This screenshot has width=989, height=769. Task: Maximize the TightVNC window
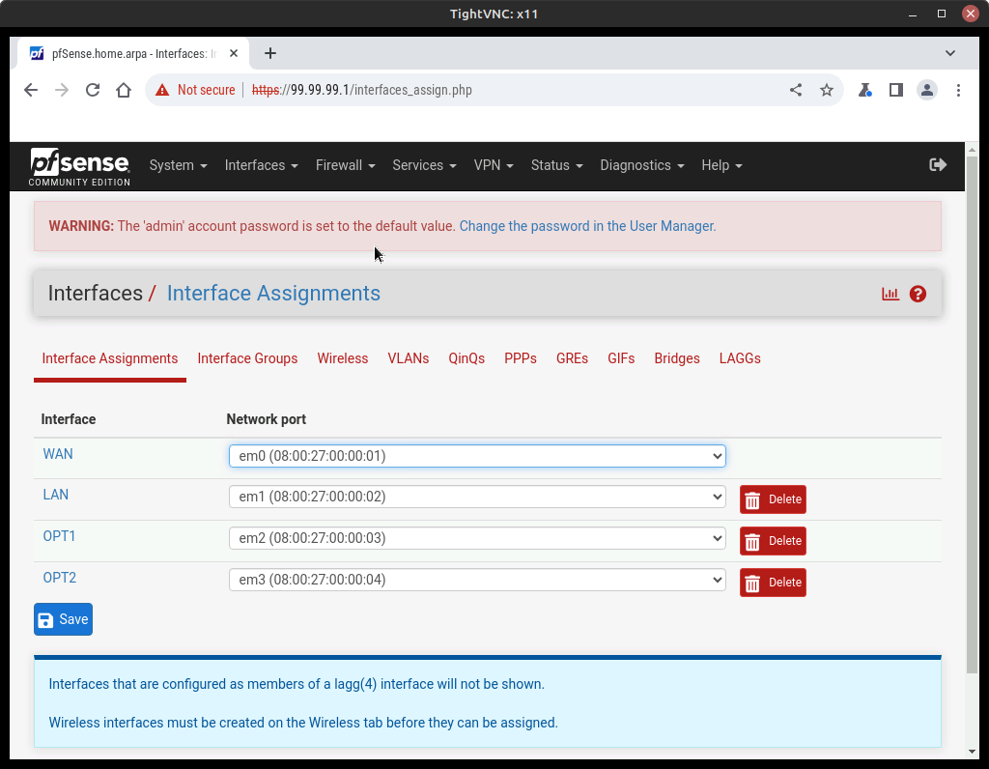(941, 14)
